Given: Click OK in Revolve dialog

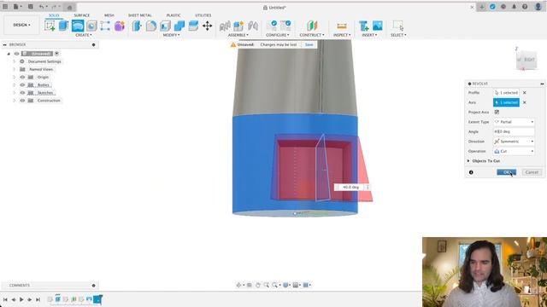Looking at the screenshot, I should (506, 172).
